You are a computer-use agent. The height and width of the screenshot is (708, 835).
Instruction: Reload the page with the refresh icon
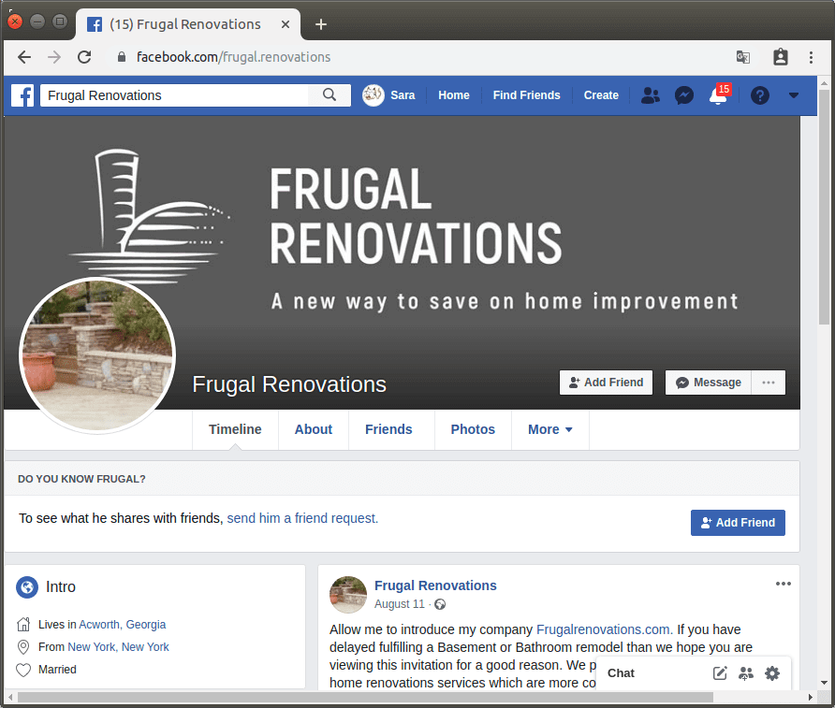point(84,57)
